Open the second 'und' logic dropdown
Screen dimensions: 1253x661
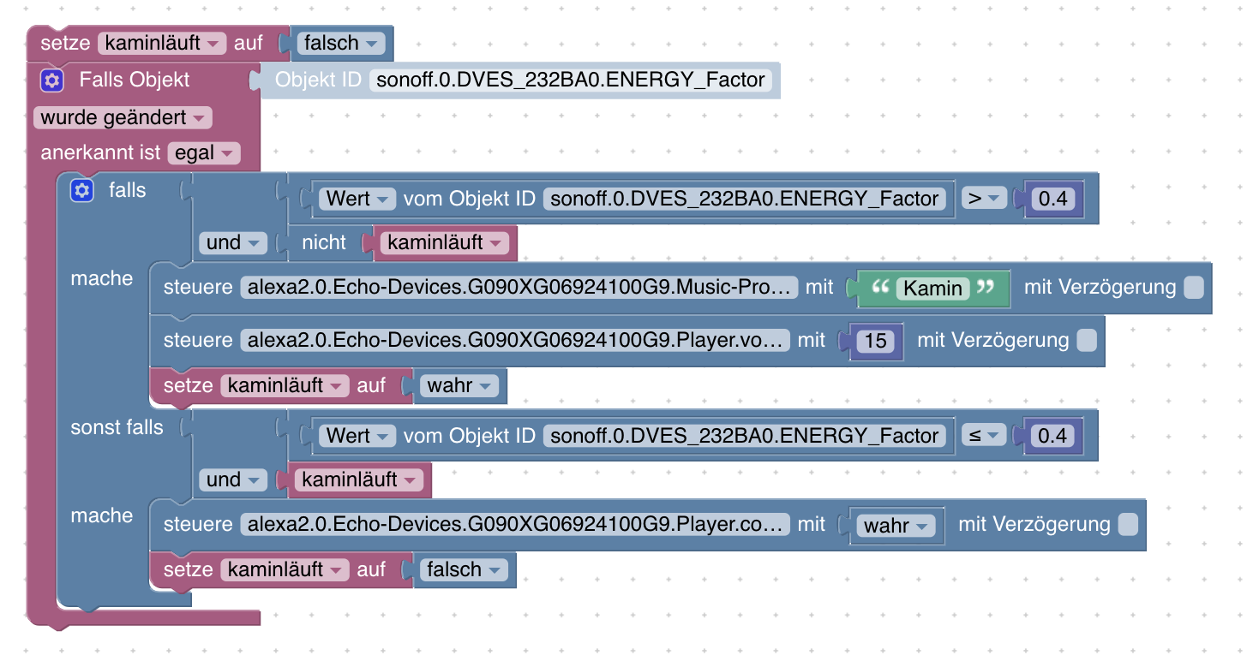pos(233,480)
